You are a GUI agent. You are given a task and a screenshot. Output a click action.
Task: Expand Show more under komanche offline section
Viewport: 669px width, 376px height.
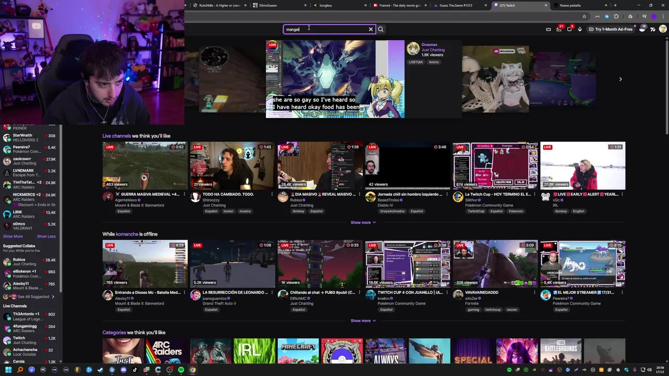(363, 321)
